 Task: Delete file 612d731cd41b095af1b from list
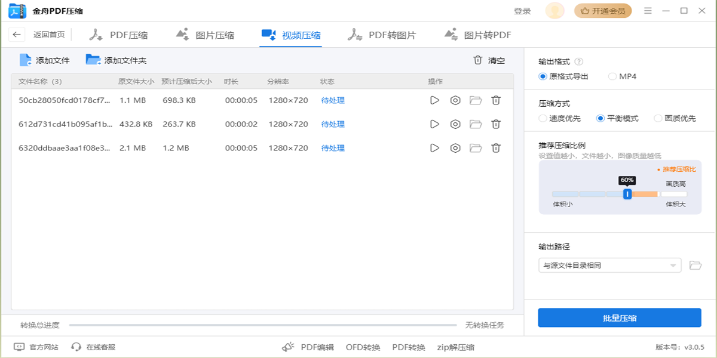point(496,124)
